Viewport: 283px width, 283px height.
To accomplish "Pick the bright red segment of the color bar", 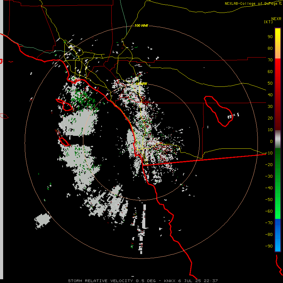I will (x=278, y=72).
